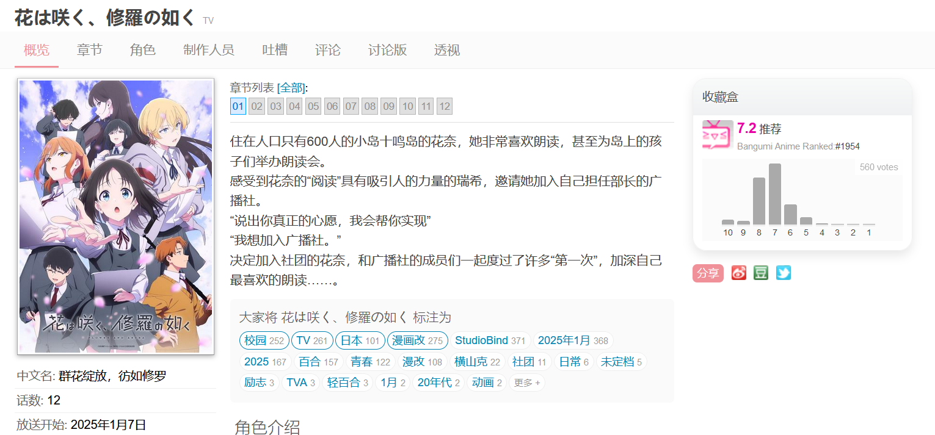Image resolution: width=935 pixels, height=435 pixels.
Task: Click the 百合 tag with 157 count
Action: [319, 362]
